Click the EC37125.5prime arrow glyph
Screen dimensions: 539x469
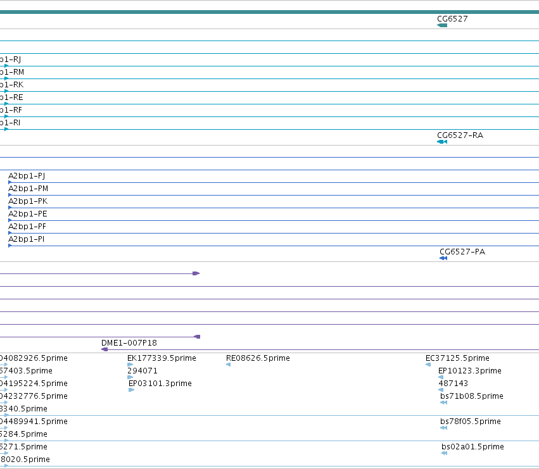coord(428,365)
